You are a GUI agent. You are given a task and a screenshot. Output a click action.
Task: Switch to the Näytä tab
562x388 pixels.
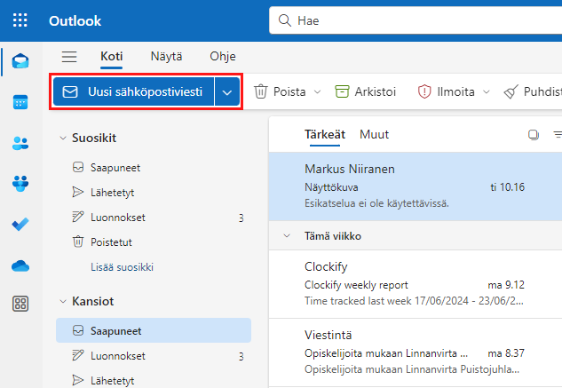[x=166, y=56]
